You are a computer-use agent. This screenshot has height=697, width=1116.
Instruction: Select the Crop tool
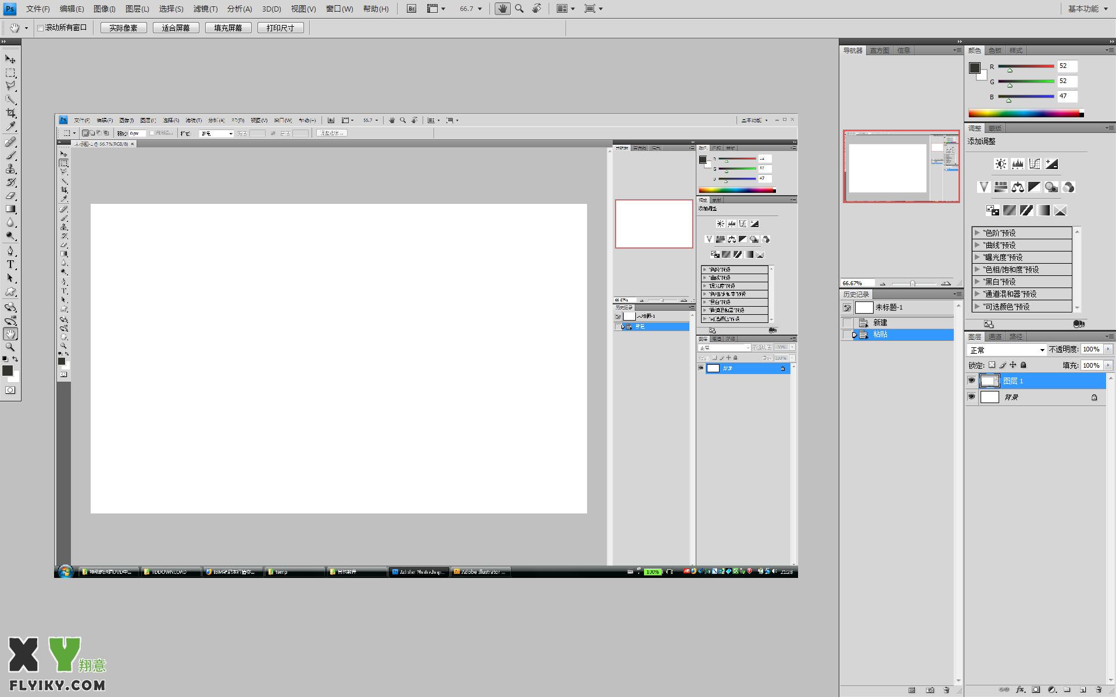10,113
